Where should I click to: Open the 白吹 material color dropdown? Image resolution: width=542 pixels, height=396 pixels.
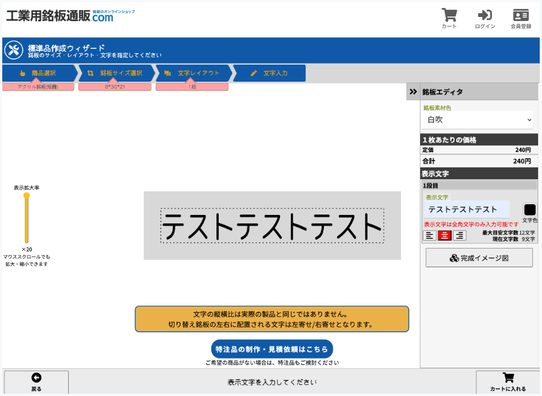click(x=478, y=120)
